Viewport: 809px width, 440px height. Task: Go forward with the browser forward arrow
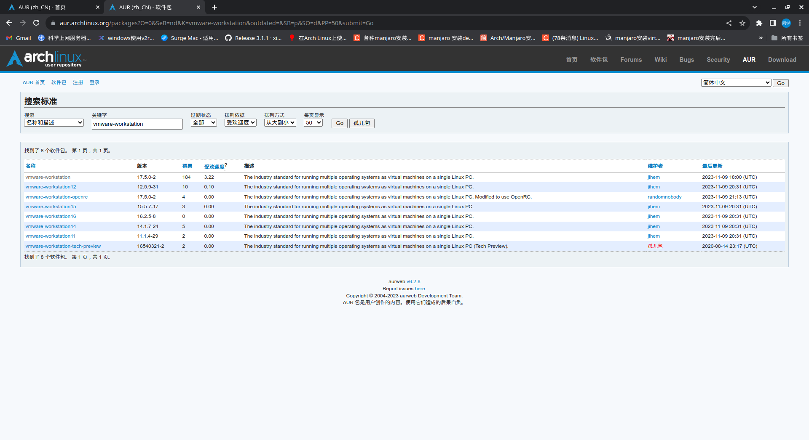click(23, 23)
